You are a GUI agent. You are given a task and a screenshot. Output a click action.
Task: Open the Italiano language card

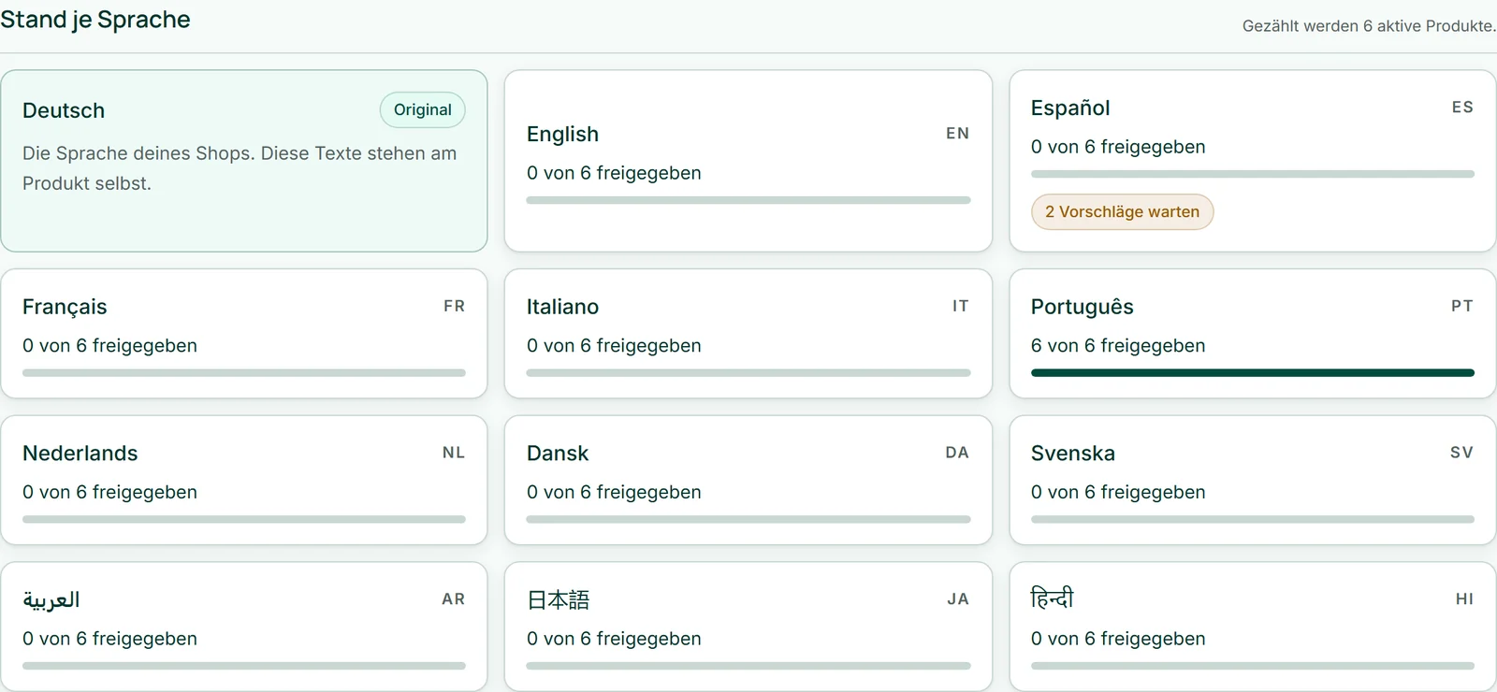(748, 334)
